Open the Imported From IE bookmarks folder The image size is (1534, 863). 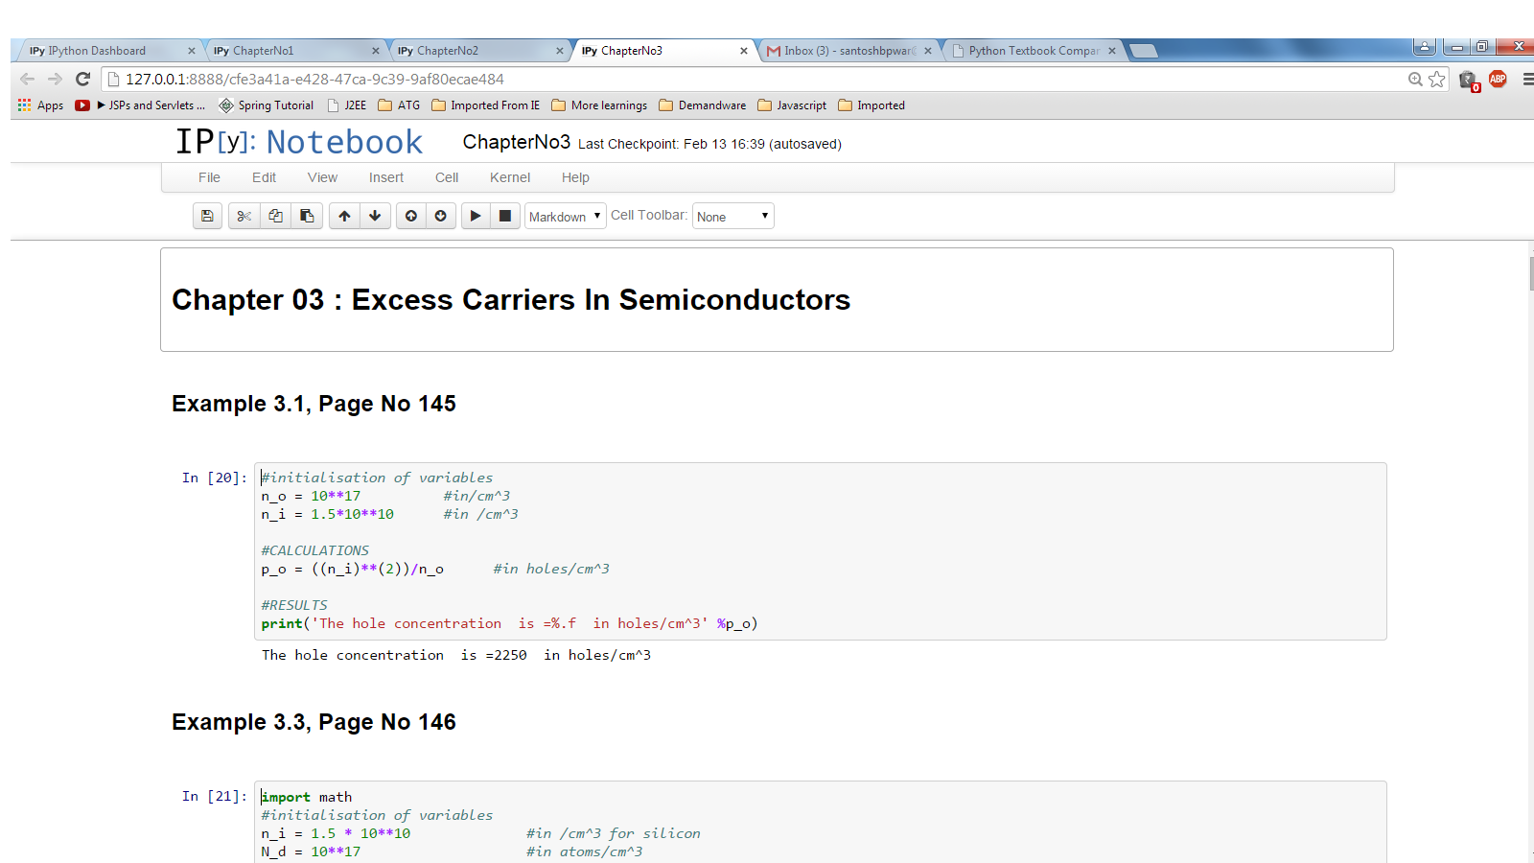tap(486, 105)
